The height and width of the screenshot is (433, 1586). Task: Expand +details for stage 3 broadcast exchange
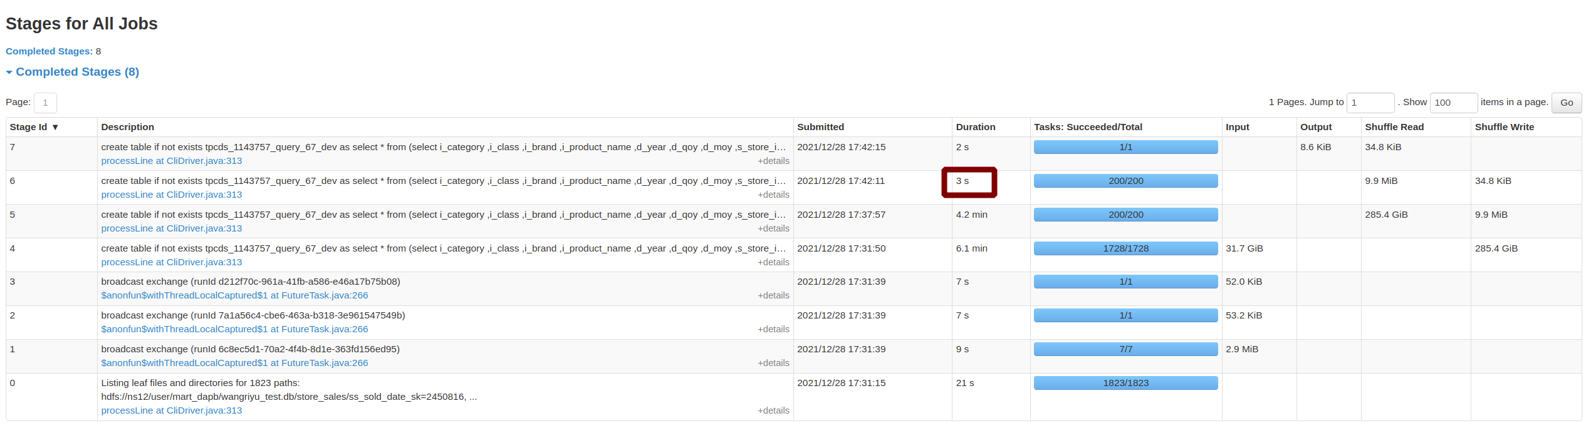pos(773,295)
